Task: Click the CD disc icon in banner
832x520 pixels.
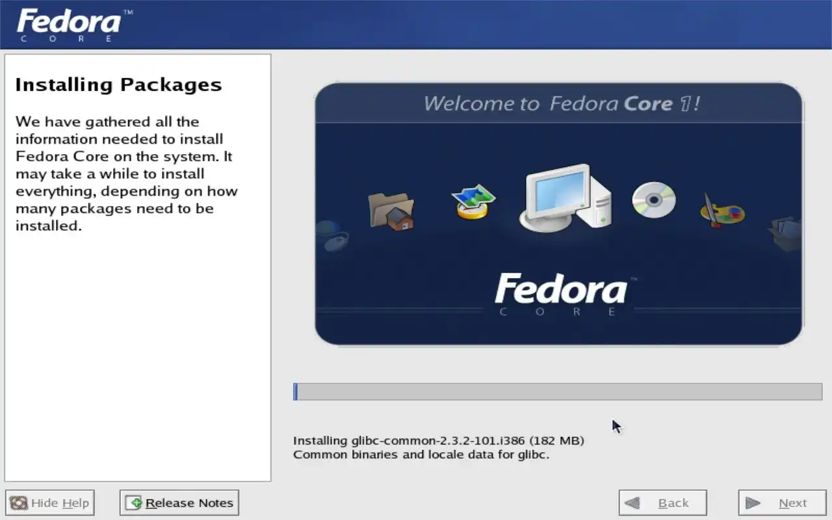Action: pyautogui.click(x=654, y=200)
